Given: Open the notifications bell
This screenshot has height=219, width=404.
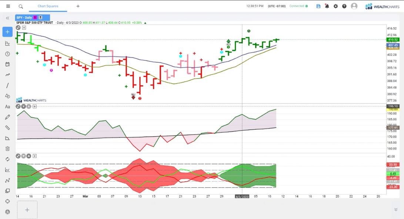Looking at the screenshot, I should [327, 6].
